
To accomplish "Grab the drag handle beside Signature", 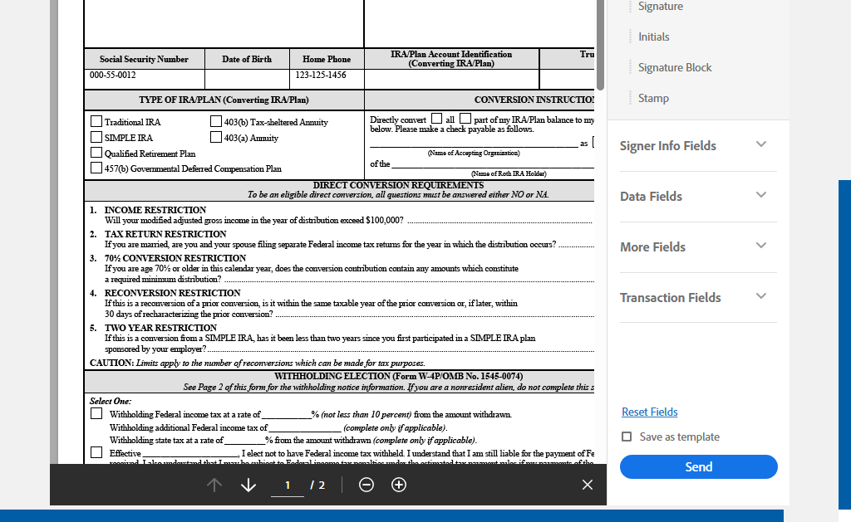I will coord(630,7).
